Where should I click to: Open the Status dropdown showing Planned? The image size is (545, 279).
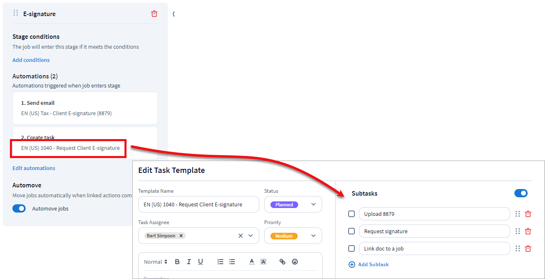[293, 204]
